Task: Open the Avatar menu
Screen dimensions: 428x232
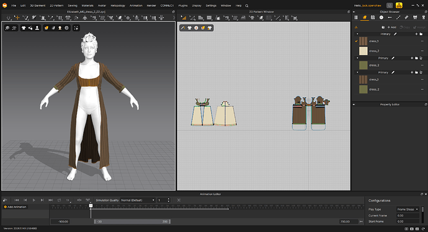Action: tap(102, 6)
